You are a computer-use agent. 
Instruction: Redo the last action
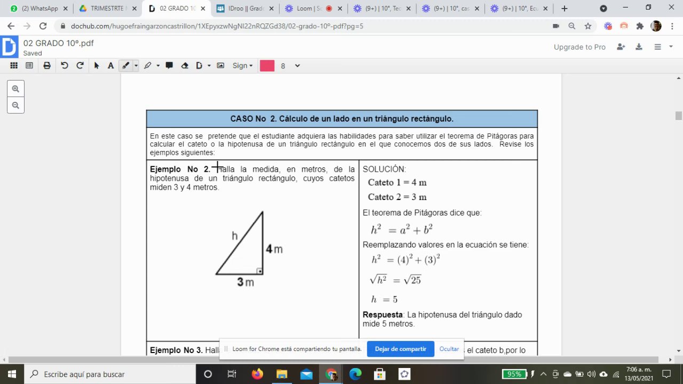coord(80,66)
